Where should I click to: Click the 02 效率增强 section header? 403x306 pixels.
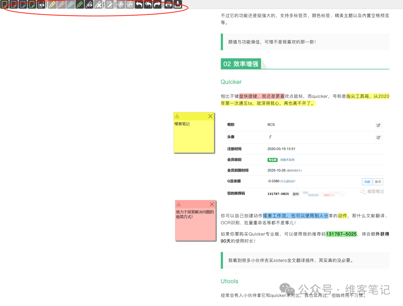(x=241, y=64)
